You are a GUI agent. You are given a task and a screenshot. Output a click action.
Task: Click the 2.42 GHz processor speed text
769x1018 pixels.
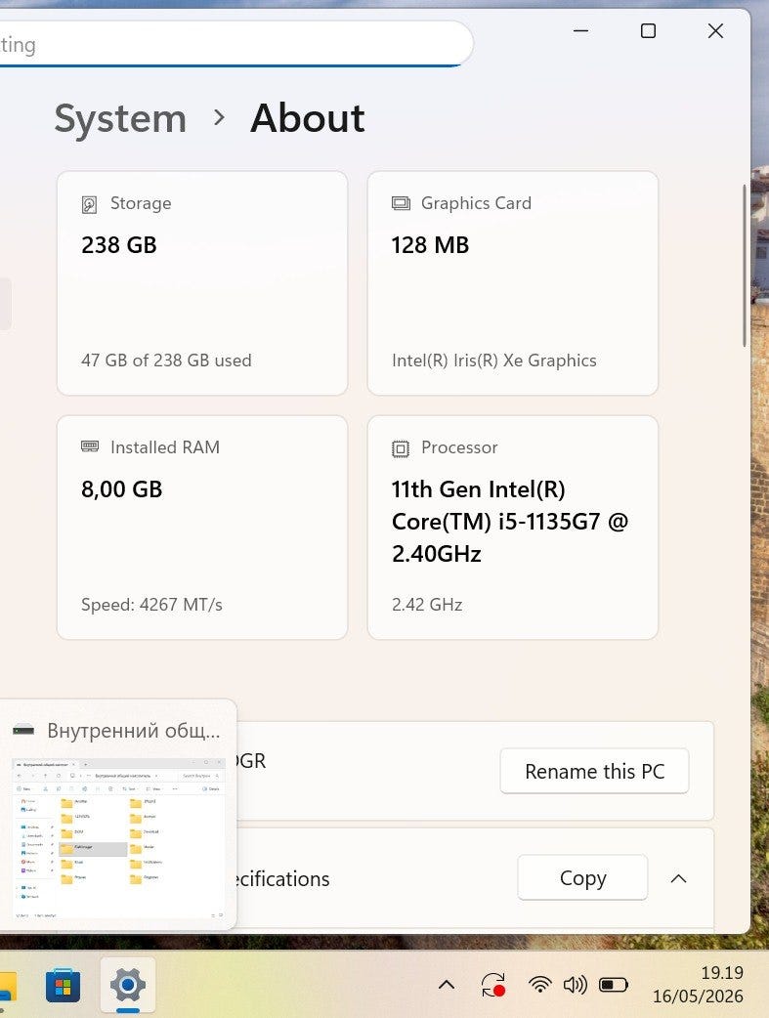427,605
